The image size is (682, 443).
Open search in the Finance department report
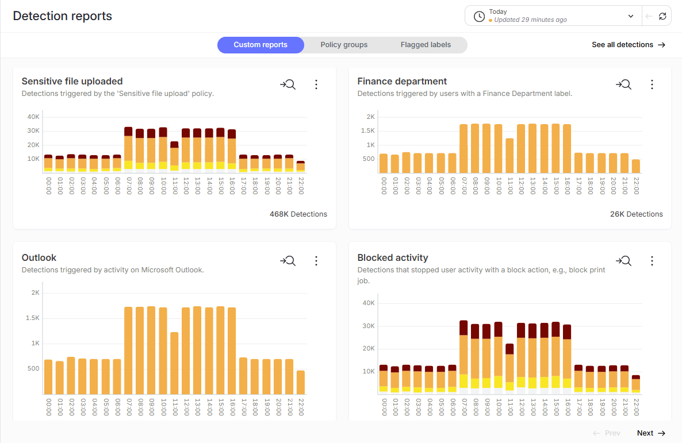[x=624, y=84]
